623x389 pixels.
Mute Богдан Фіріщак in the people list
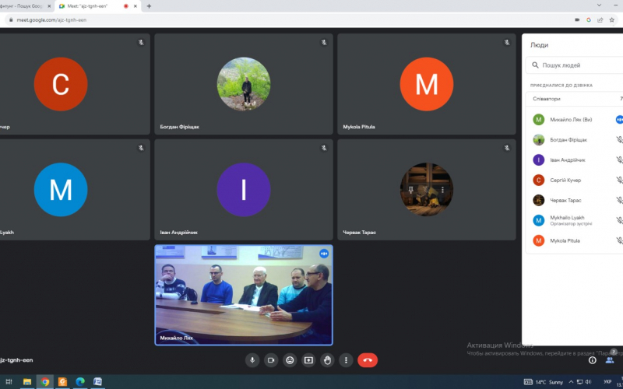[x=619, y=140]
